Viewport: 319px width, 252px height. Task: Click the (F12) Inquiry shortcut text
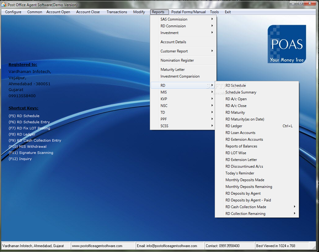(x=20, y=159)
